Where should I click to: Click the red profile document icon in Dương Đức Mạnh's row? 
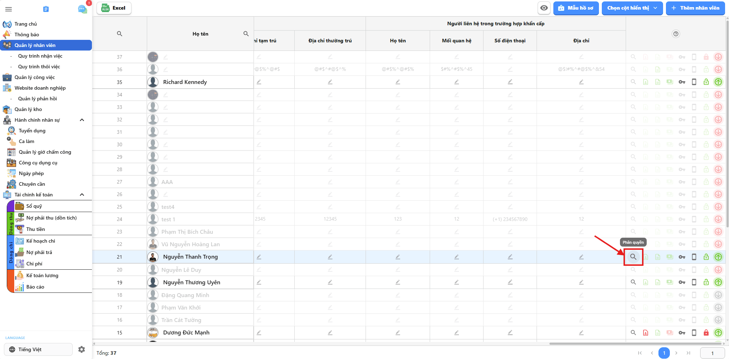(646, 333)
